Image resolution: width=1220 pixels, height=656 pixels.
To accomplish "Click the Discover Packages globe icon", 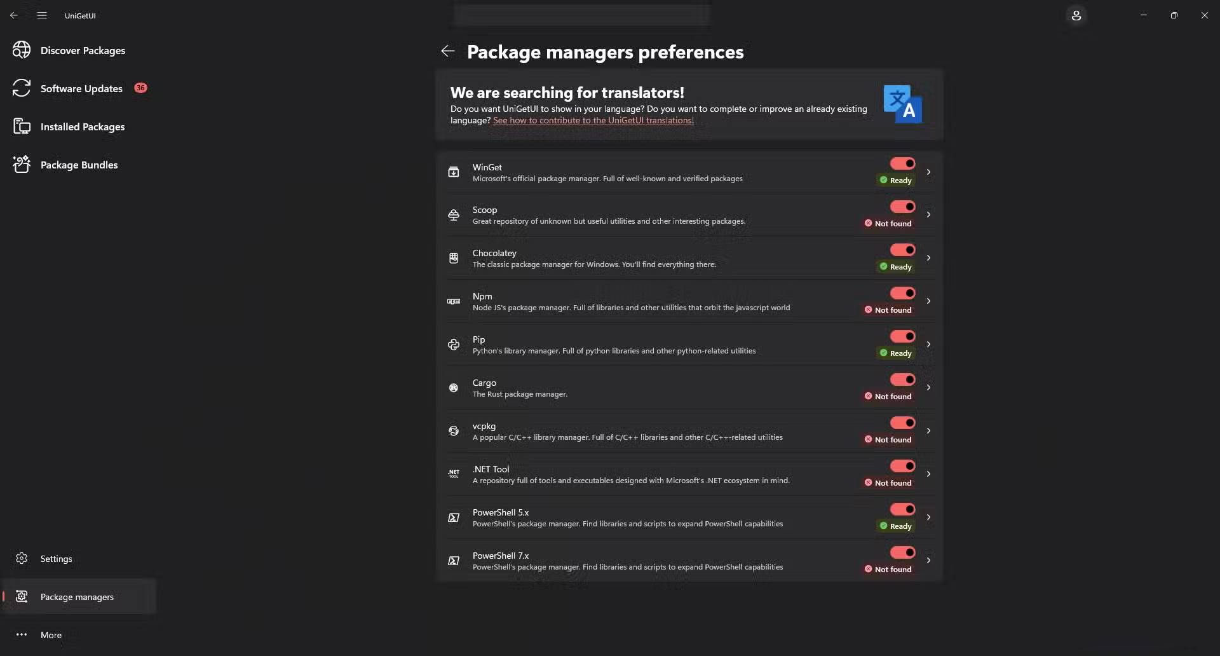I will (x=22, y=50).
